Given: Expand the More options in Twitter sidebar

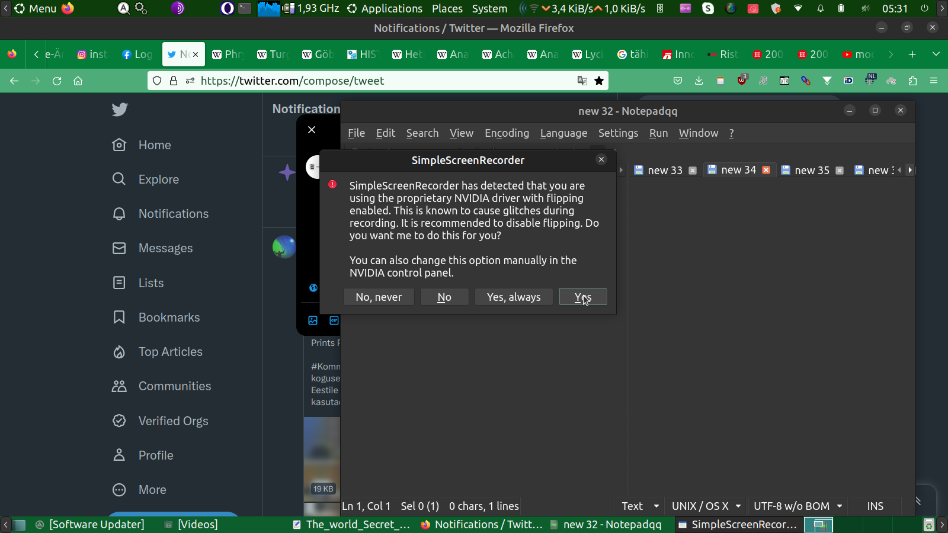Looking at the screenshot, I should 139,490.
